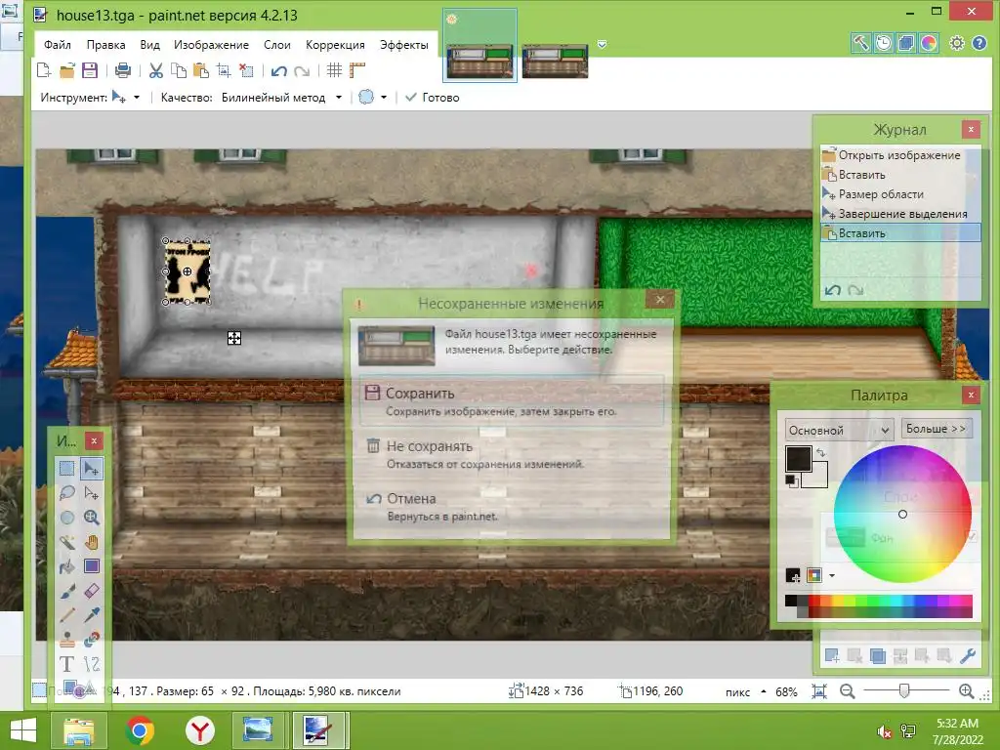Image resolution: width=1000 pixels, height=750 pixels.
Task: Click Сохранить in unsaved changes dialog
Action: coord(512,401)
